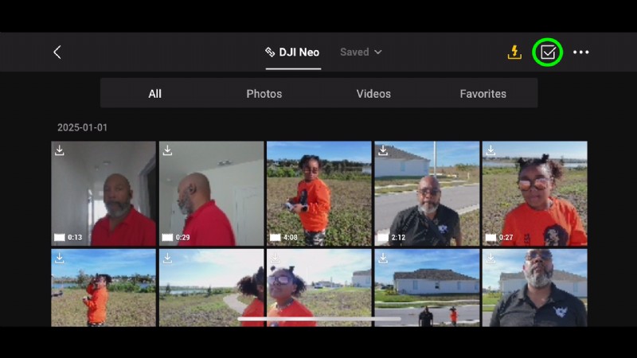This screenshot has width=637, height=358.
Task: Expand the Saved dropdown
Action: (361, 52)
